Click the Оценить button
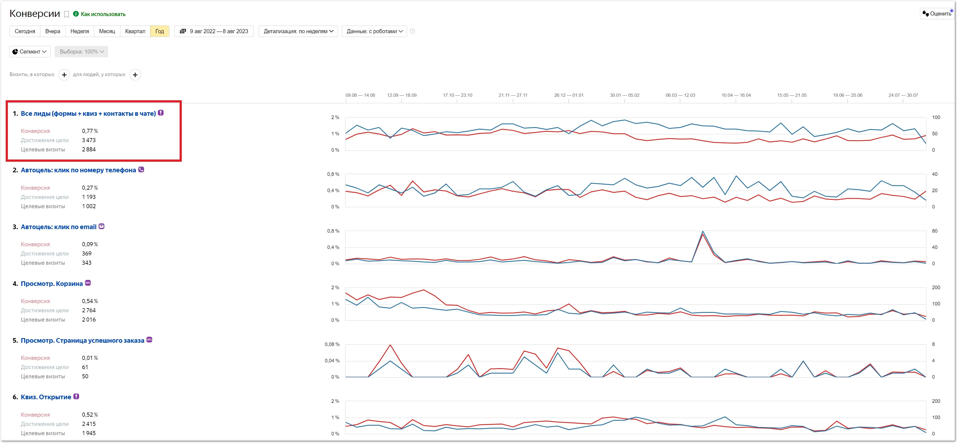The width and height of the screenshot is (957, 443). [937, 14]
